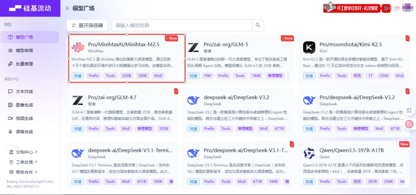Click whale icon of deepseek-ai/DeepSeek-V3.1-Terminus card
Screen dimensions: 416x195
(x=78, y=153)
